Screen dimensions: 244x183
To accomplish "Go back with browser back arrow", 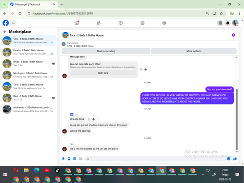I will 5,13.
